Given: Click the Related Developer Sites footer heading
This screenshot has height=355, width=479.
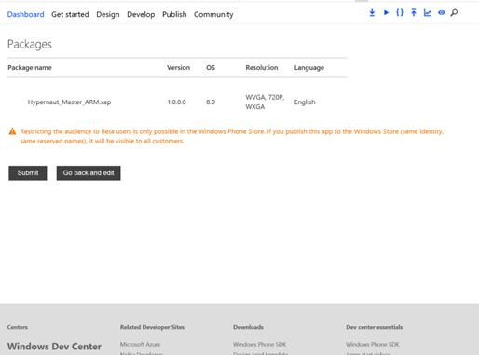Looking at the screenshot, I should pyautogui.click(x=152, y=327).
